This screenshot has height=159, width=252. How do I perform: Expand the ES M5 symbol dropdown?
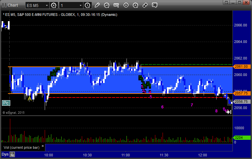47,6
